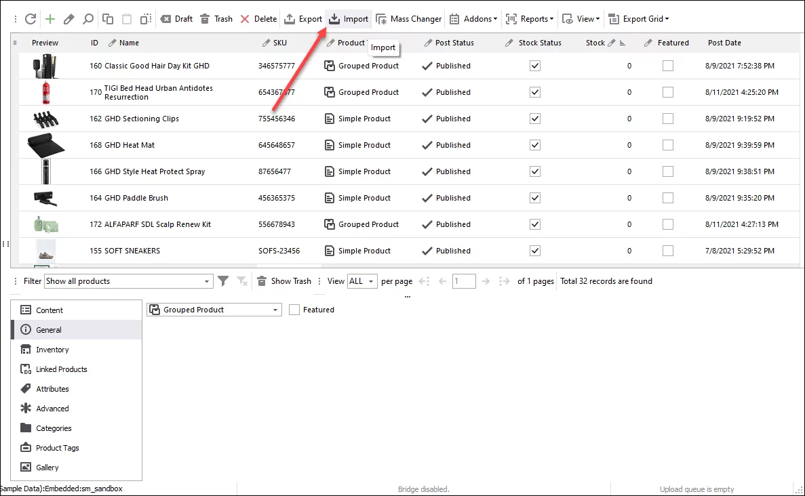Click the Search magnifier icon

(x=87, y=18)
